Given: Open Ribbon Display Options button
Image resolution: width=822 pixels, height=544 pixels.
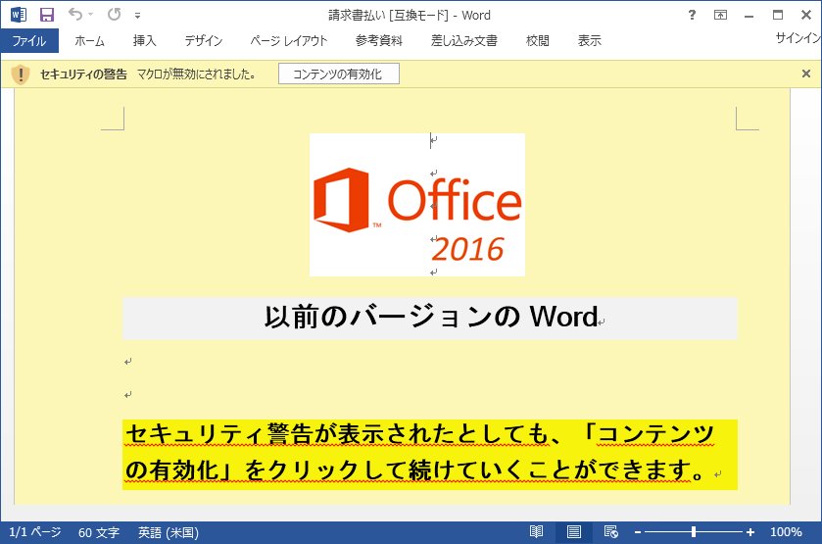Looking at the screenshot, I should tap(721, 15).
